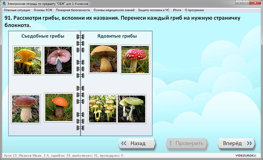The height and width of the screenshot is (160, 263).
Task: Select the orange-cap boletus mushroom picture
Action: coord(59,107)
